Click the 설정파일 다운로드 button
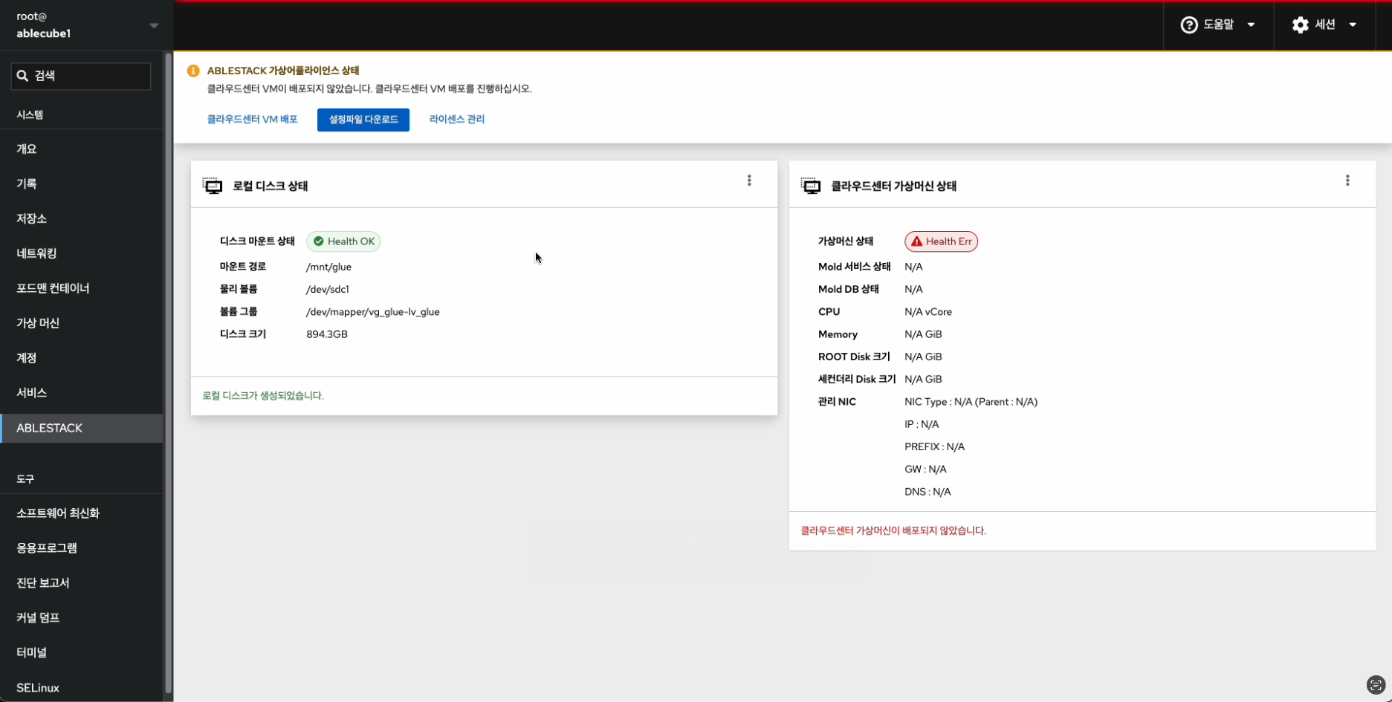Viewport: 1392px width, 702px height. pos(363,120)
